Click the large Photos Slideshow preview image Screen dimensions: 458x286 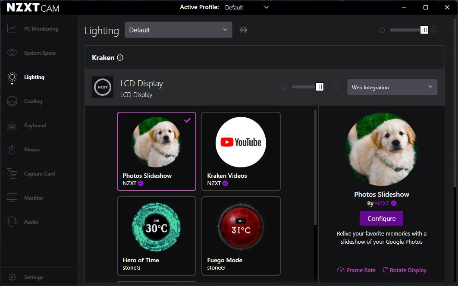(382, 149)
